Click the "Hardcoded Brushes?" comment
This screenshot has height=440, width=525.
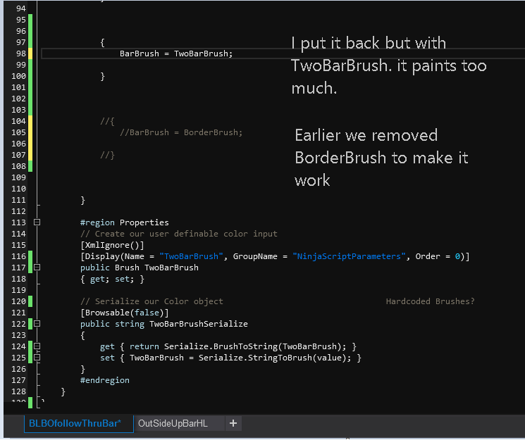430,301
